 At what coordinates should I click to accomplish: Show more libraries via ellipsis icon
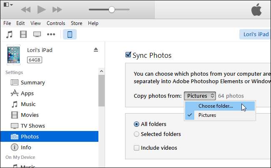(x=51, y=34)
